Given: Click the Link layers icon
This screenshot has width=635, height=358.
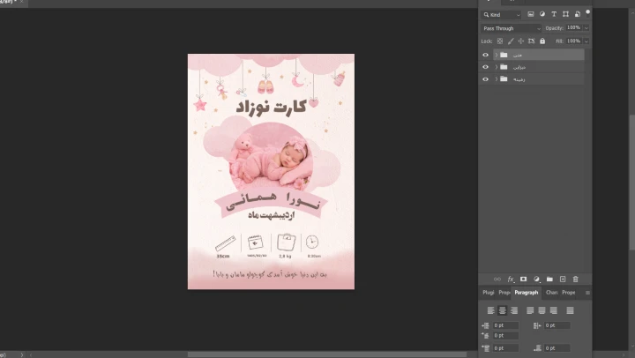Looking at the screenshot, I should (x=497, y=279).
